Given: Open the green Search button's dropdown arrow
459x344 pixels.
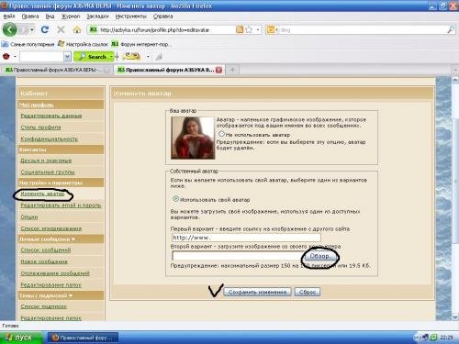Looking at the screenshot, I should pos(111,57).
